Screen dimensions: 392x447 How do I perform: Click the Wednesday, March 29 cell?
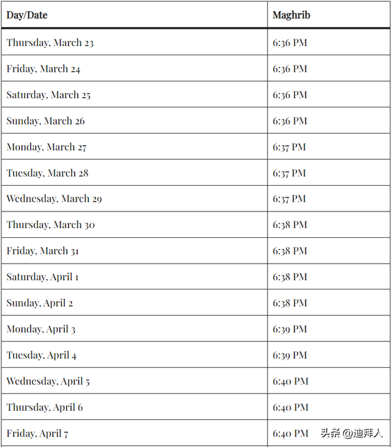coord(54,199)
